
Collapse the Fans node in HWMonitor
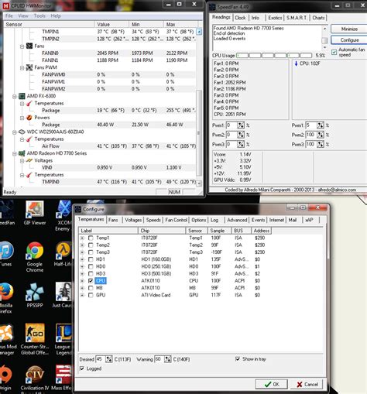22,46
